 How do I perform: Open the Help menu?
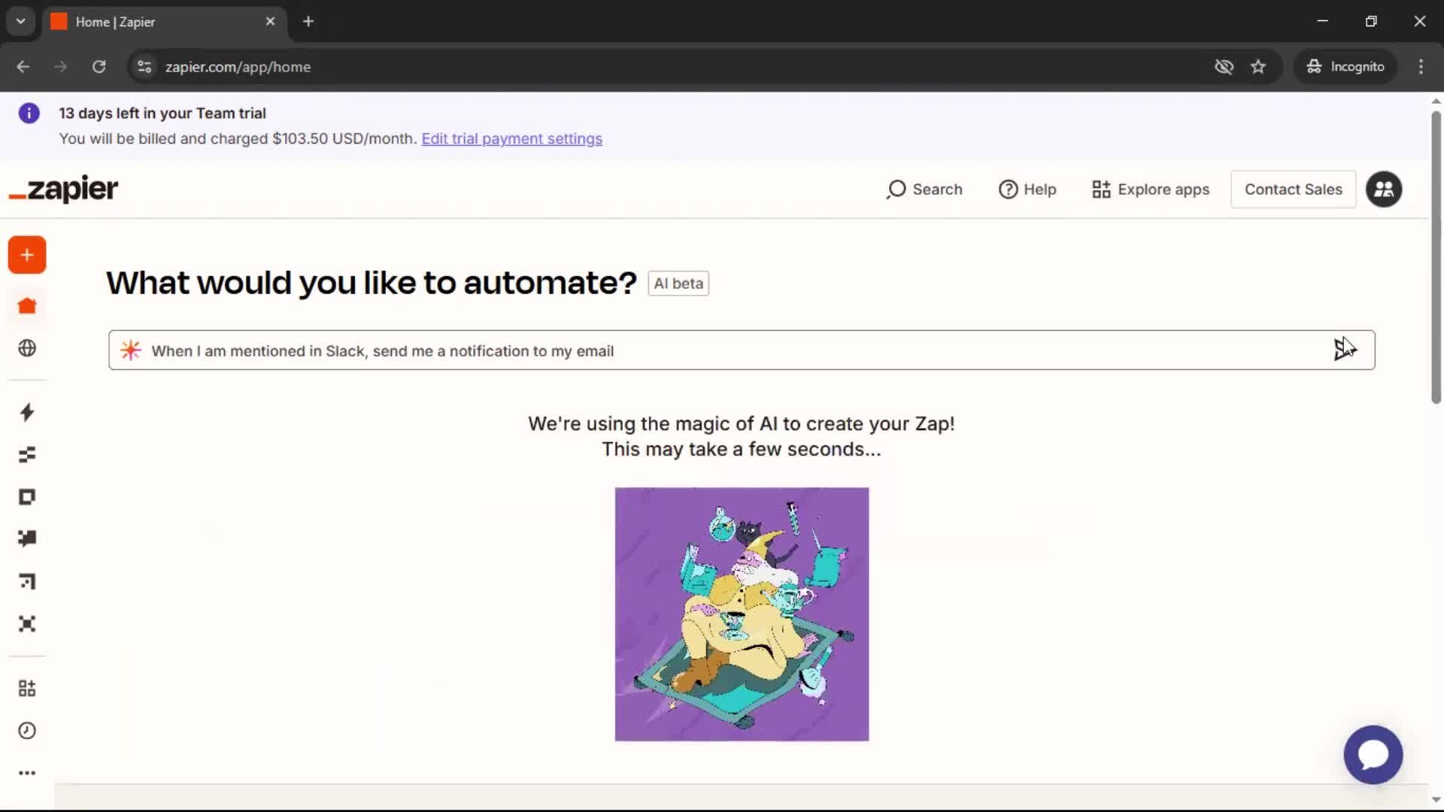[x=1027, y=189]
